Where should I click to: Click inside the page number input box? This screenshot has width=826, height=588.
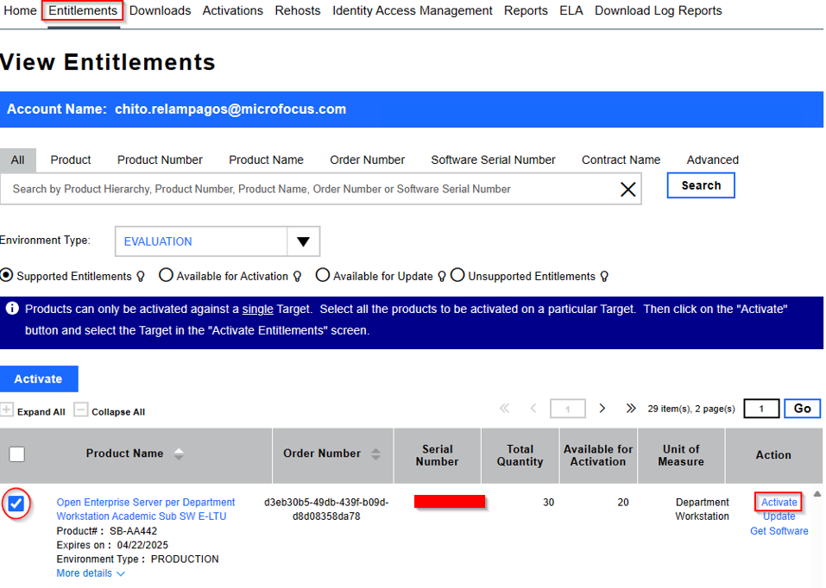pyautogui.click(x=760, y=408)
